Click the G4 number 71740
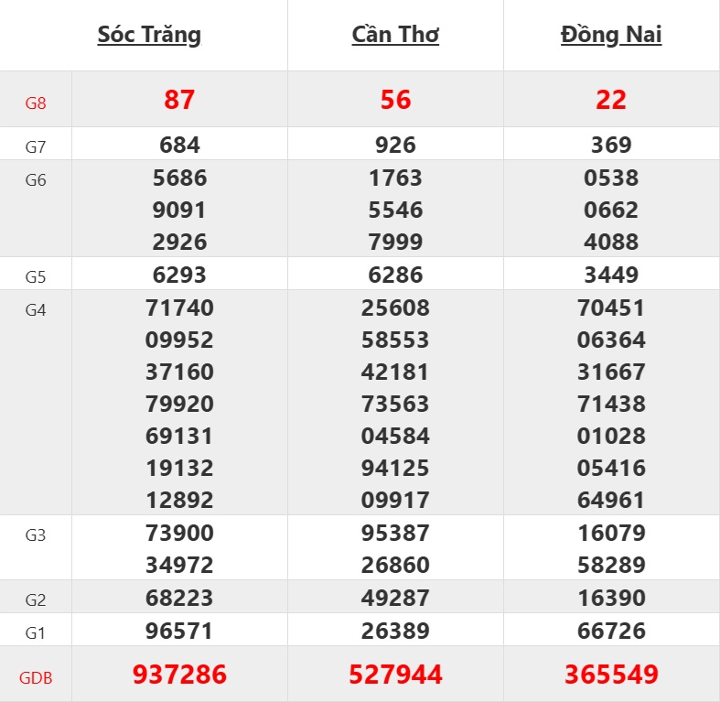 click(179, 308)
